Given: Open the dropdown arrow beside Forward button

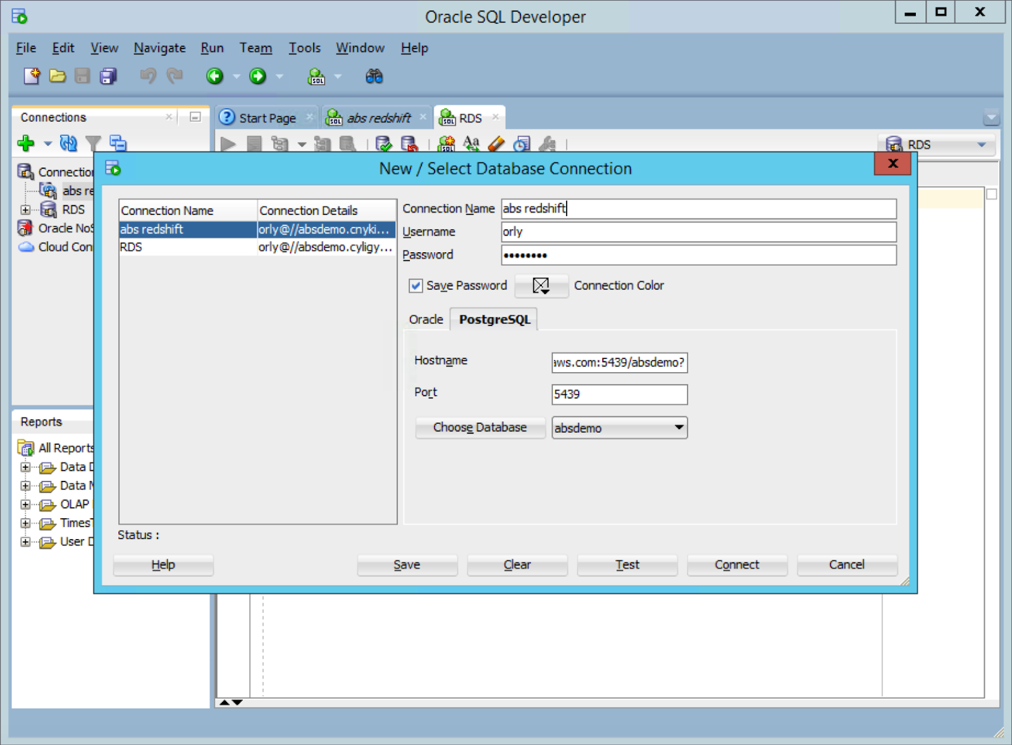Looking at the screenshot, I should pos(279,76).
